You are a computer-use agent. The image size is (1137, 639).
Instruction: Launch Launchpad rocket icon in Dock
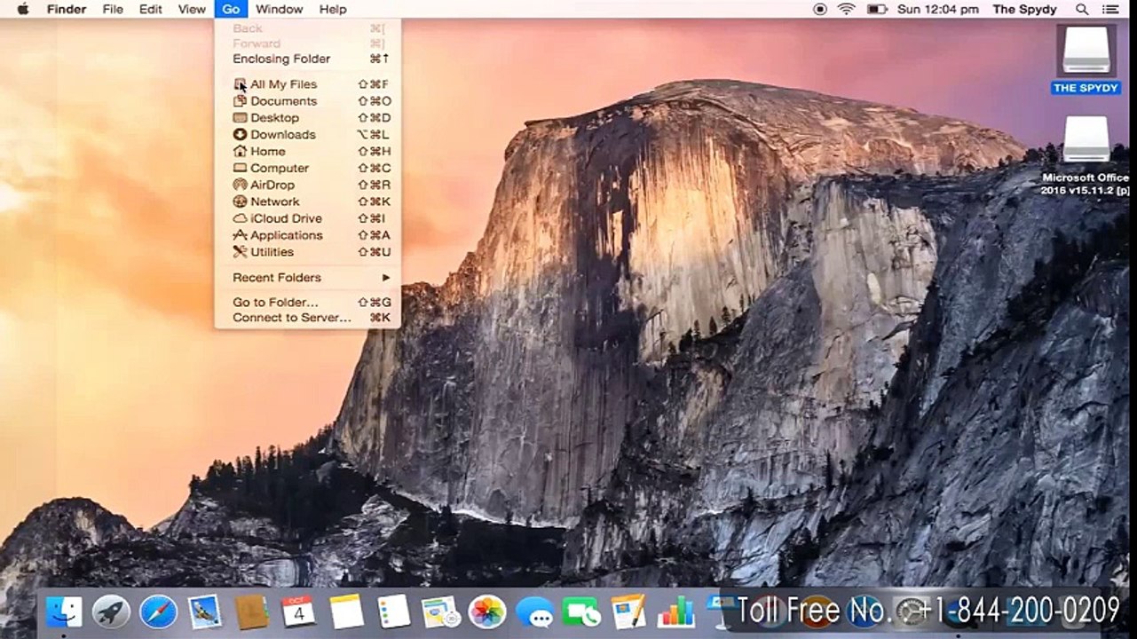pyautogui.click(x=111, y=611)
